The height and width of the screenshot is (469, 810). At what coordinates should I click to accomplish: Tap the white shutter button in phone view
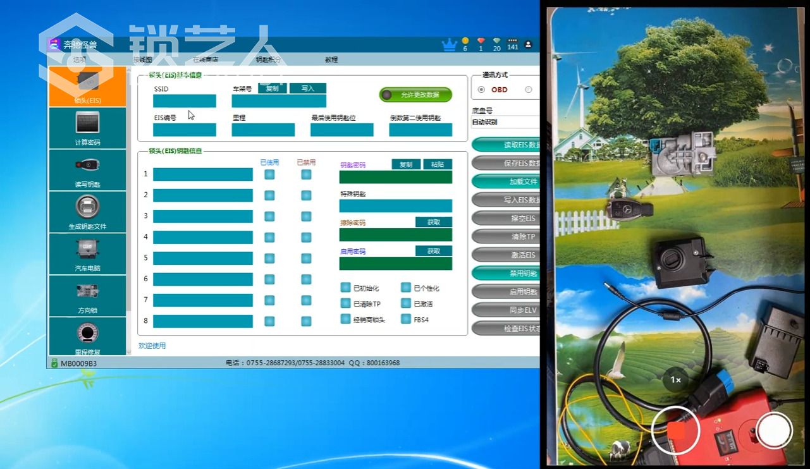click(x=775, y=430)
